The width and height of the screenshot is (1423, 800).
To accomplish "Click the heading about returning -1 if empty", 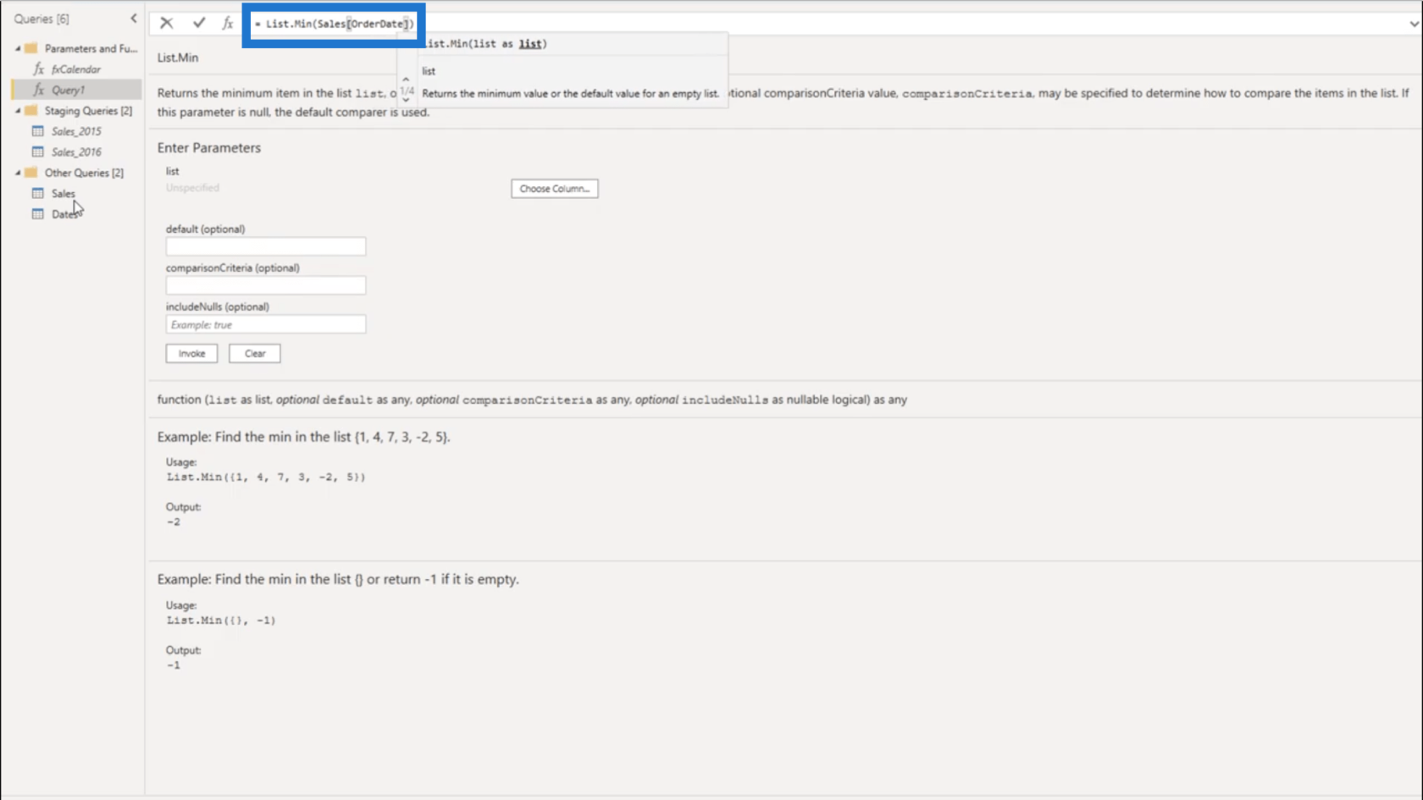I will point(338,579).
